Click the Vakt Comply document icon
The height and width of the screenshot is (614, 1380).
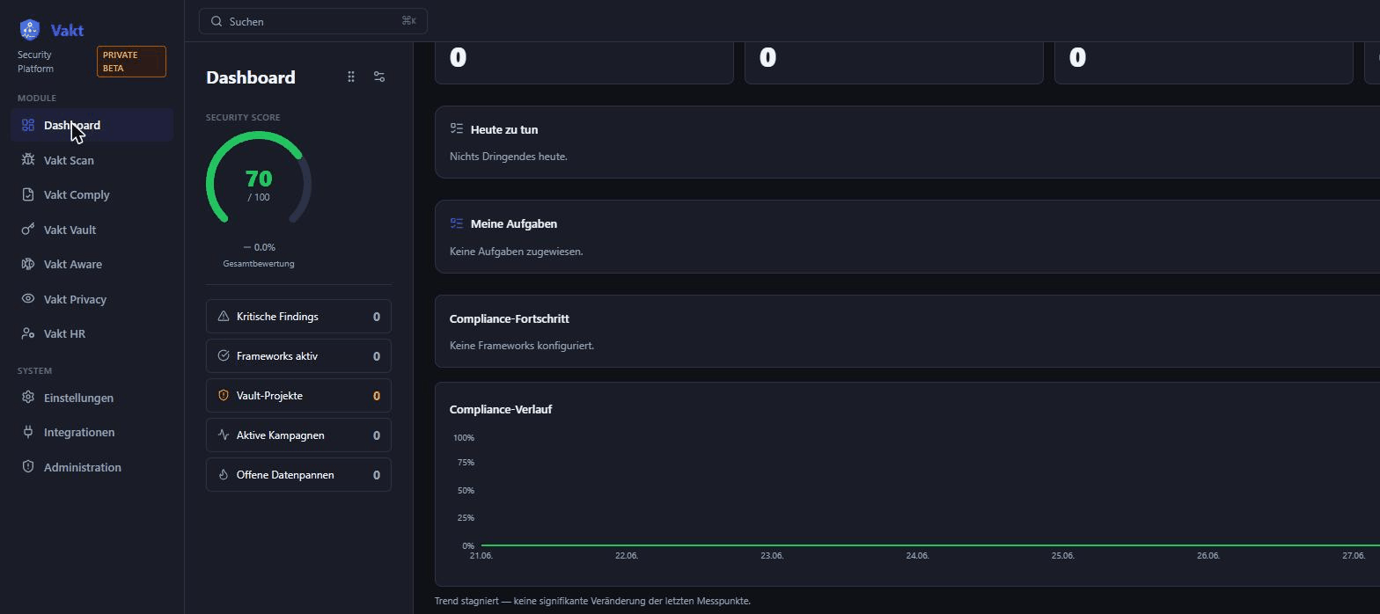pyautogui.click(x=28, y=194)
